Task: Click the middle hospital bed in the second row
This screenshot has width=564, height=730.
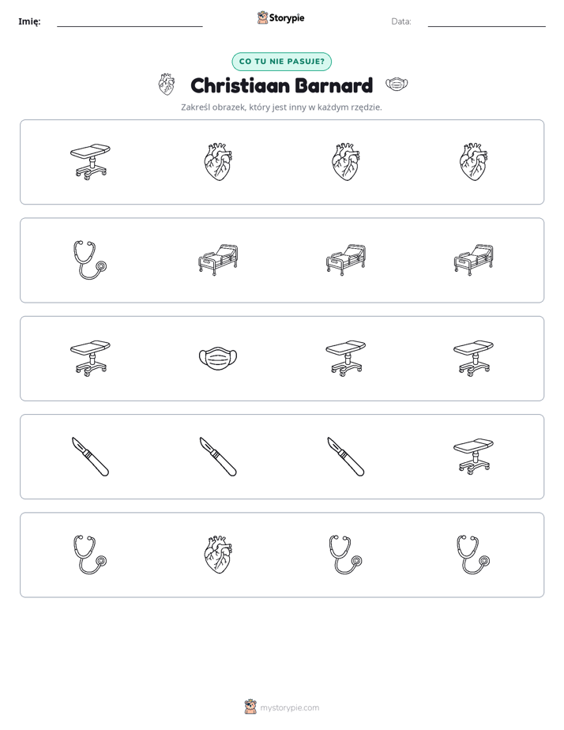Action: [346, 260]
